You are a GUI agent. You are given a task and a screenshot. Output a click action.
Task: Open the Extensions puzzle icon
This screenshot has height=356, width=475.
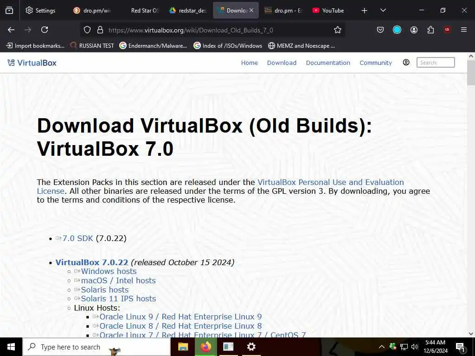[x=430, y=30]
